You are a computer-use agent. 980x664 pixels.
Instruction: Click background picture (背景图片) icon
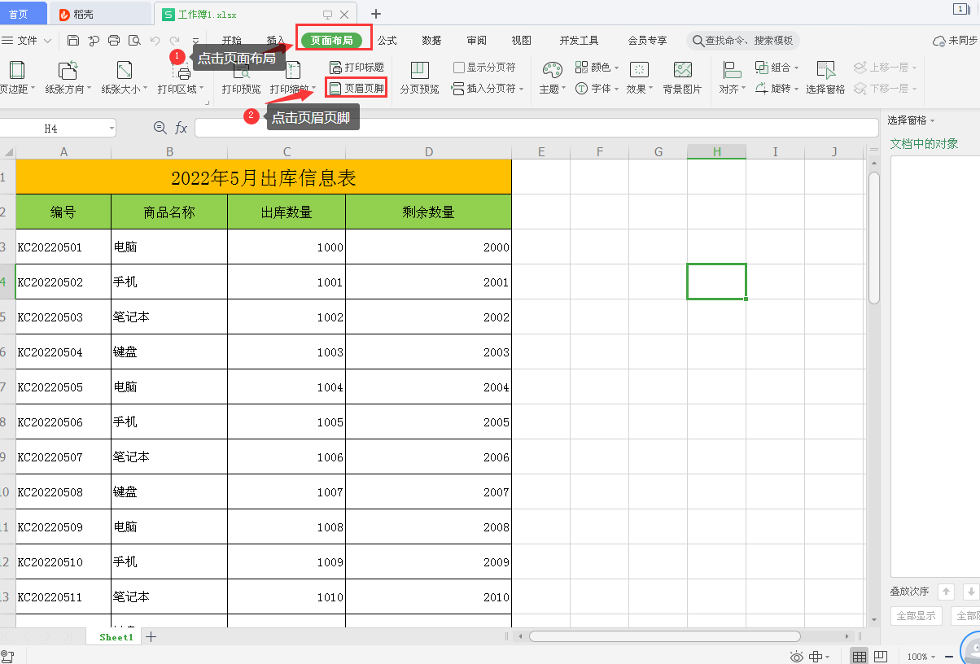(682, 71)
